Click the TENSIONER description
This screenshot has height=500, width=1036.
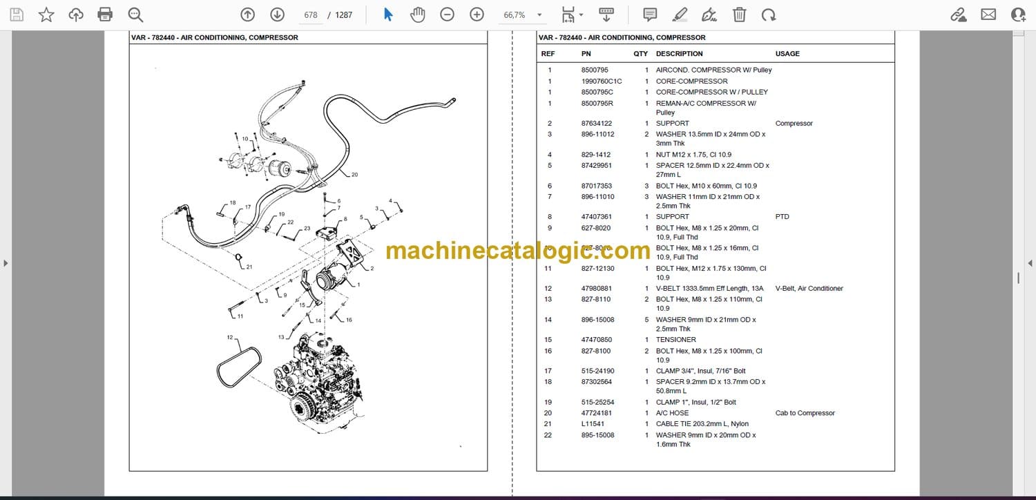click(x=676, y=340)
